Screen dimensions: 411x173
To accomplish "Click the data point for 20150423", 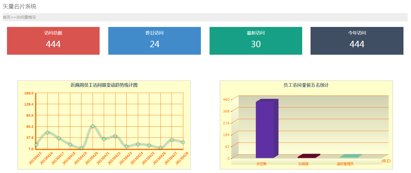I will (x=127, y=146).
